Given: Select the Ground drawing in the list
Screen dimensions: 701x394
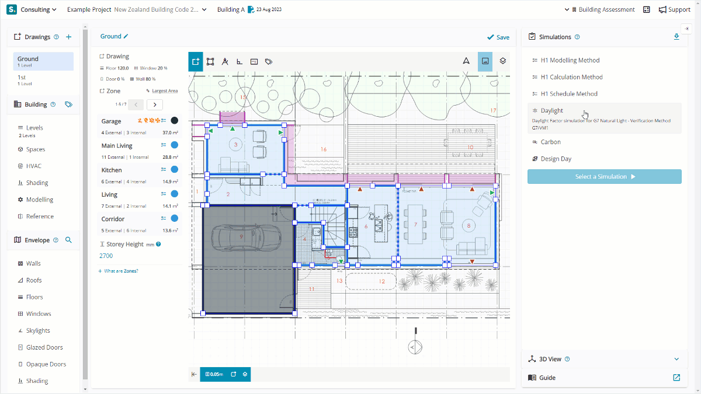Looking at the screenshot, I should (x=43, y=61).
